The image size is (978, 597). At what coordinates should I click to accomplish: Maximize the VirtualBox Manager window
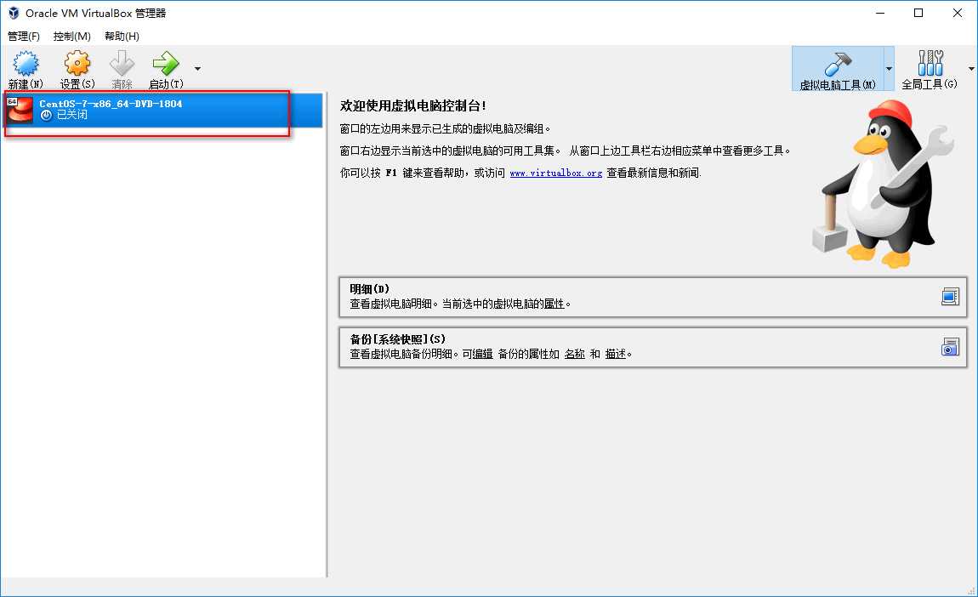pos(918,13)
